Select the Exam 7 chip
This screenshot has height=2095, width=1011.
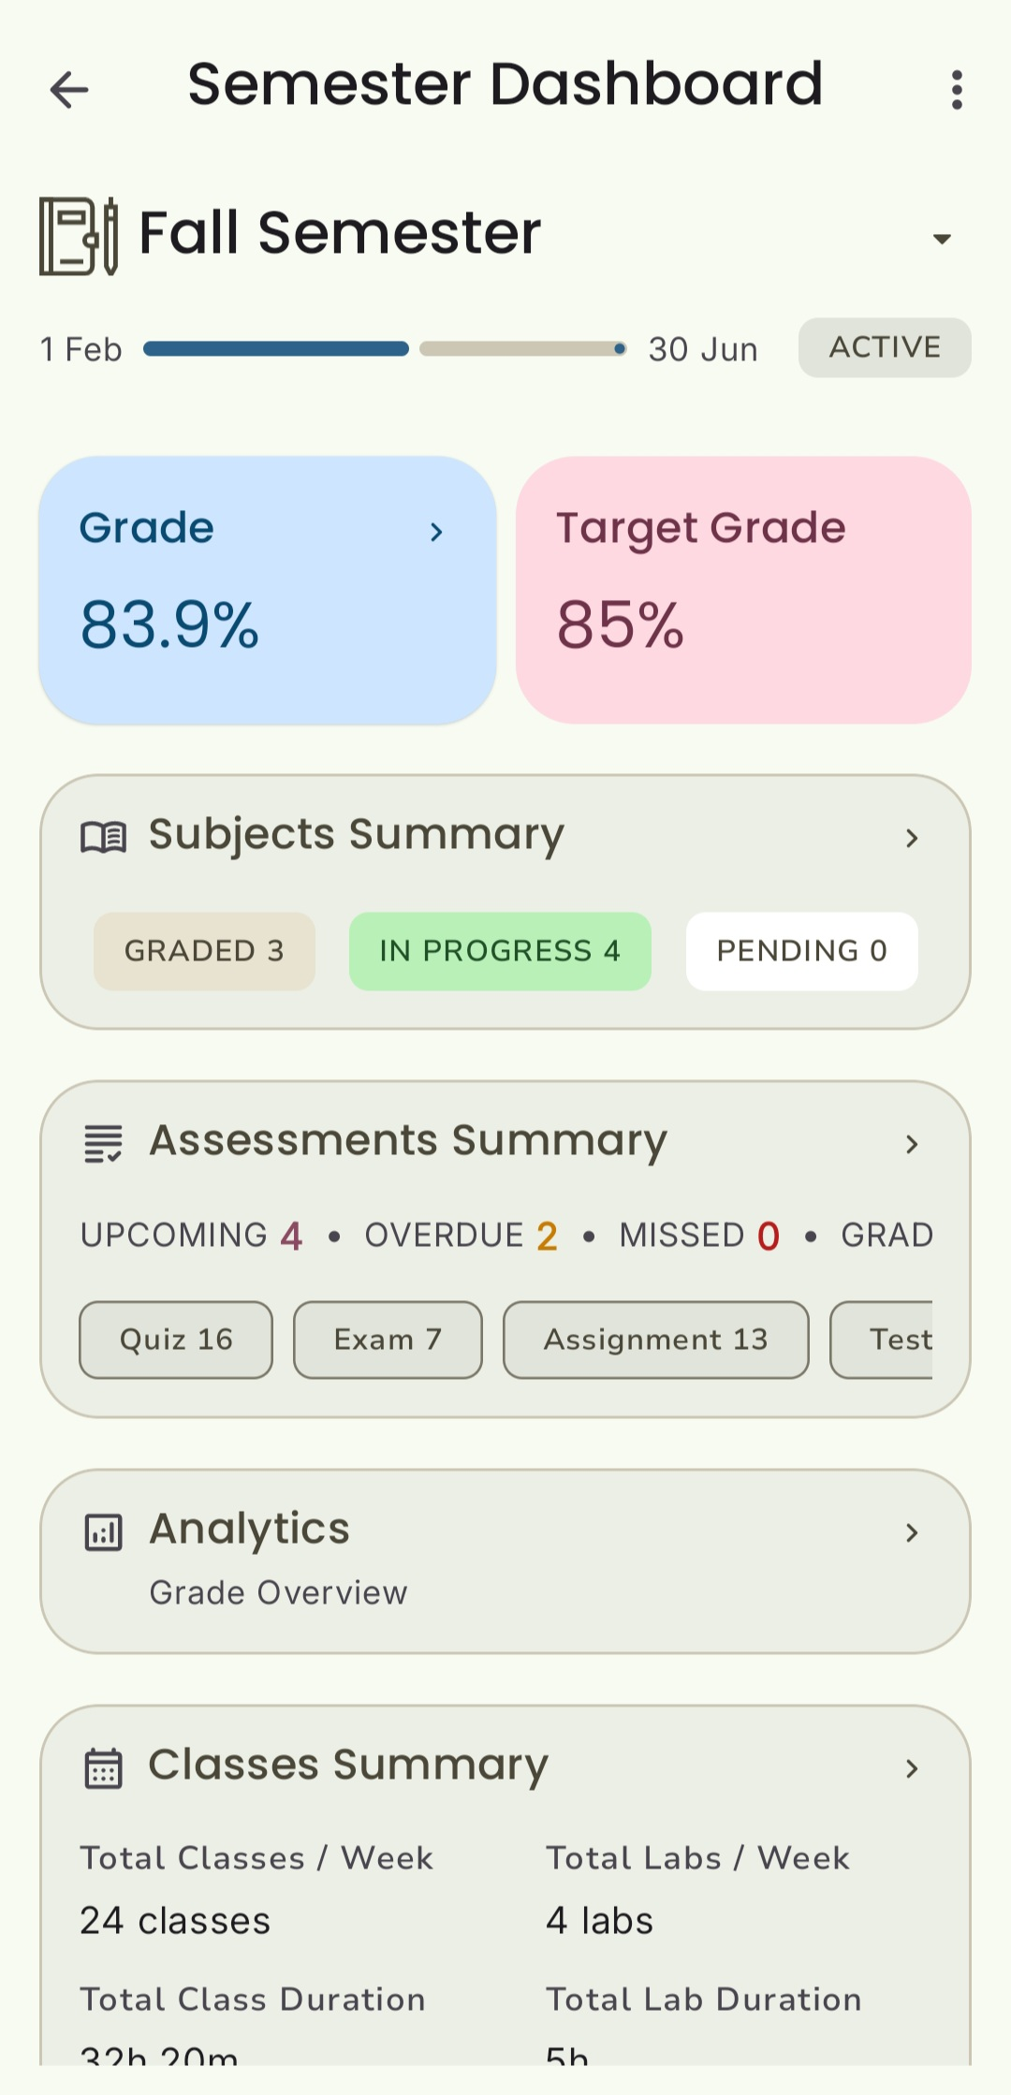pyautogui.click(x=388, y=1340)
